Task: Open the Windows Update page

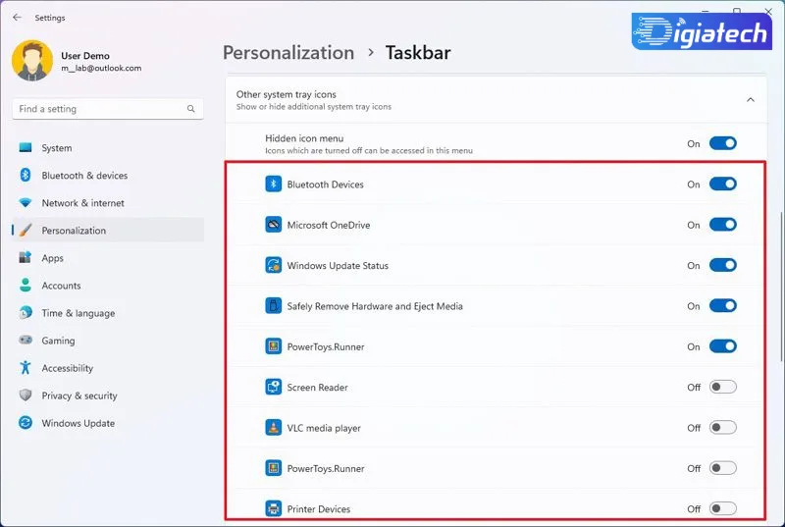Action: (108, 423)
